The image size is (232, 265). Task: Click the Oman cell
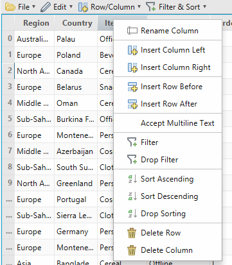click(x=76, y=103)
